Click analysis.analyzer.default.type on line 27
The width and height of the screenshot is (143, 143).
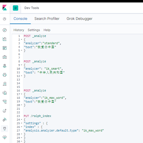tap(51, 131)
